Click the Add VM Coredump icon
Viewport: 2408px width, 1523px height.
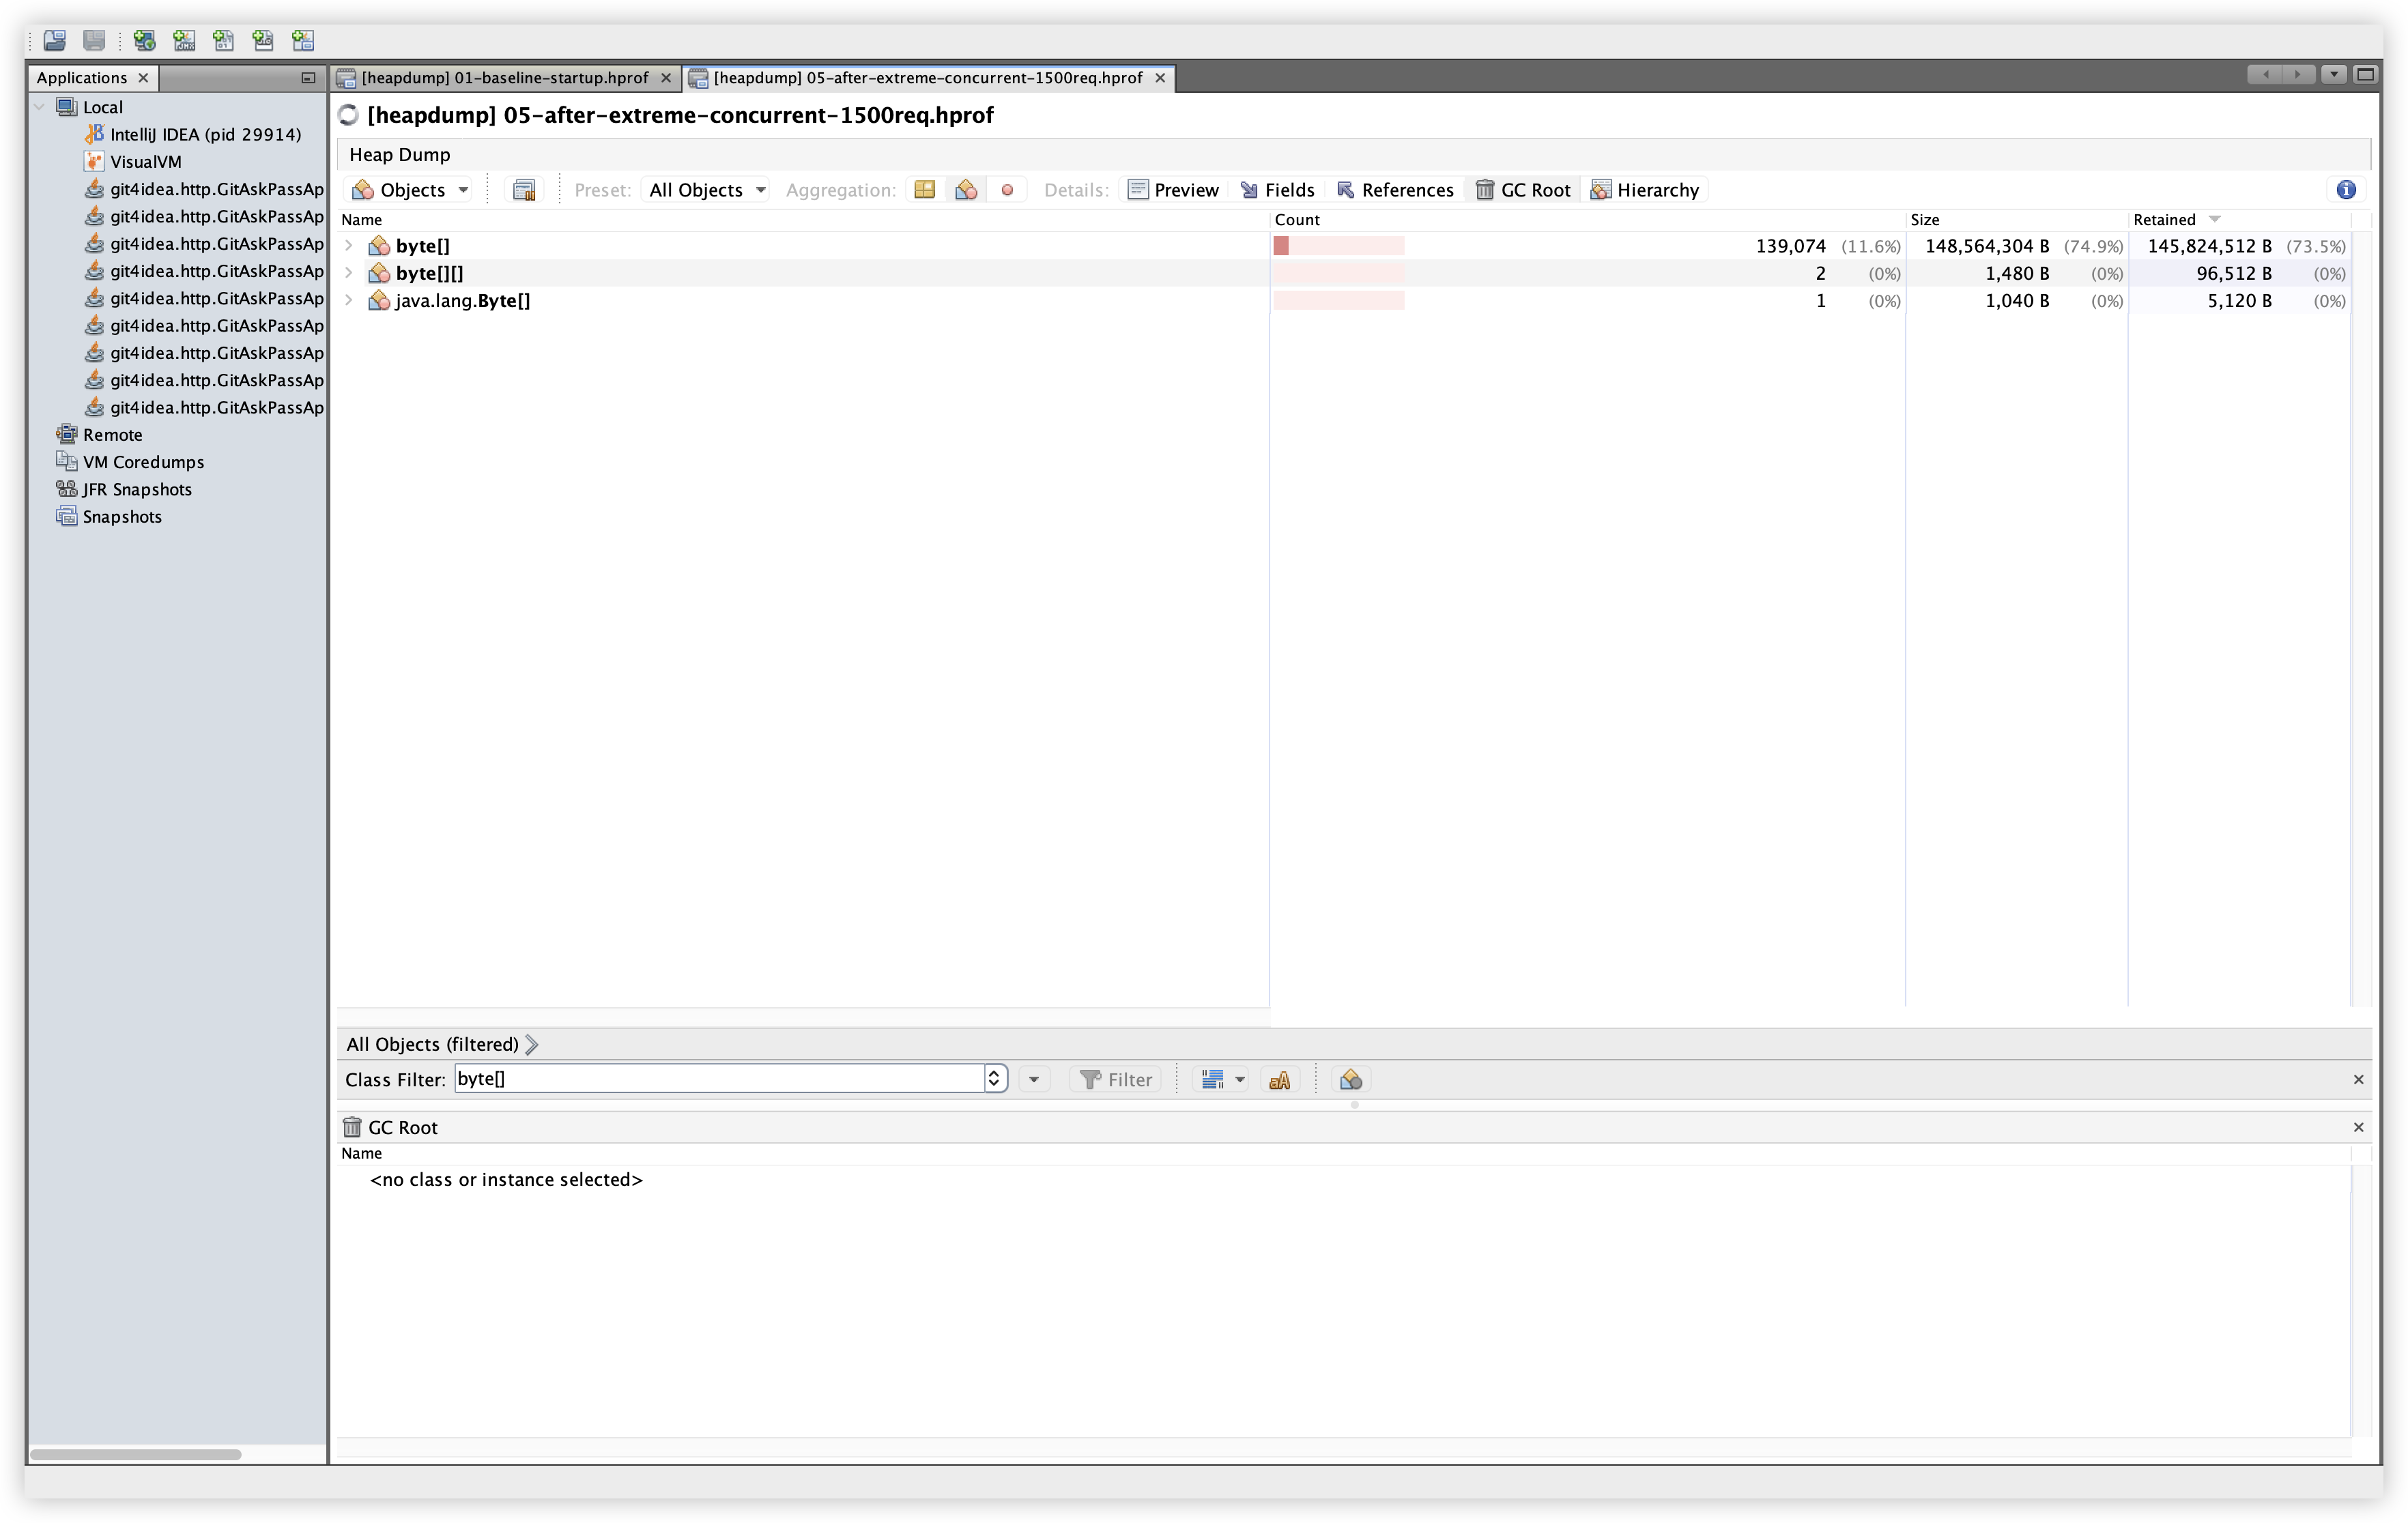tap(223, 40)
